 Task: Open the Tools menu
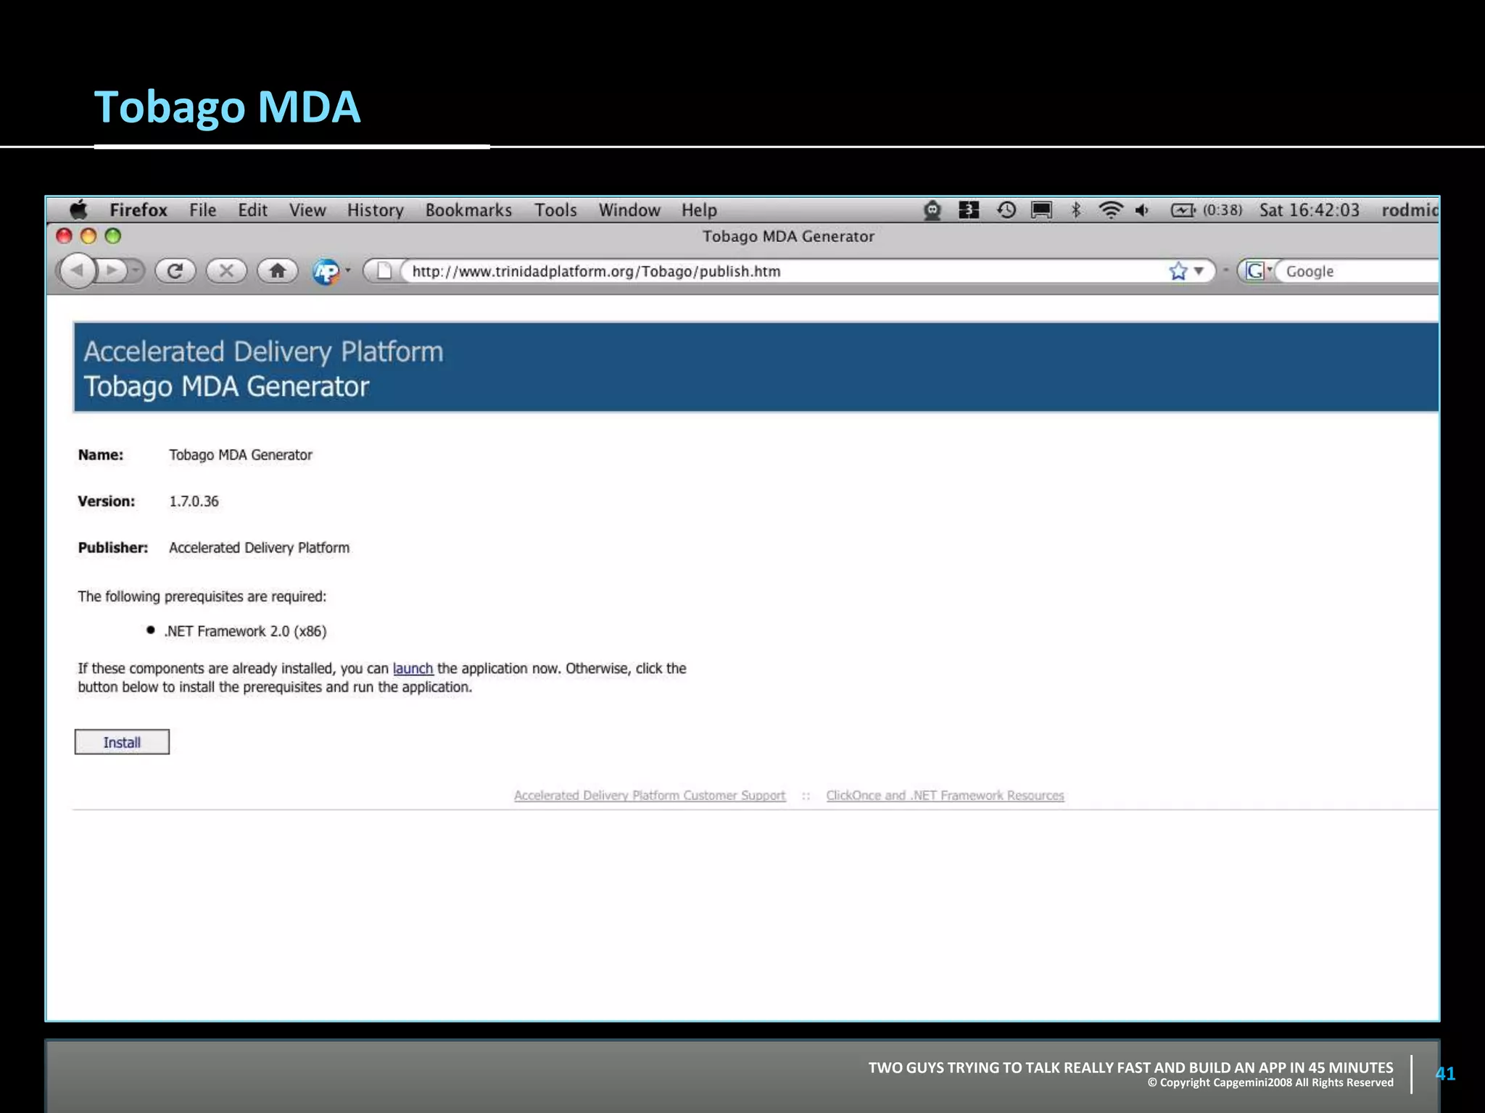tap(555, 210)
